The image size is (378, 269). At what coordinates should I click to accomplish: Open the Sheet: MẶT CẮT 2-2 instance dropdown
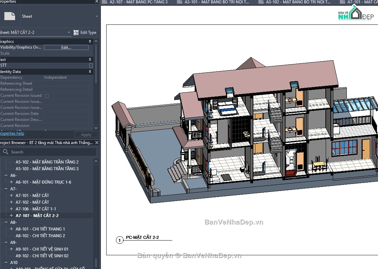pyautogui.click(x=69, y=32)
